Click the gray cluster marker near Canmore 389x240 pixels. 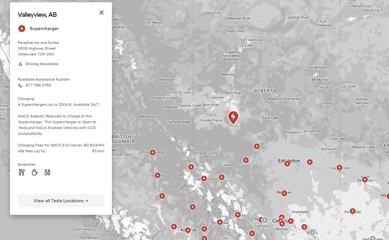click(x=265, y=220)
